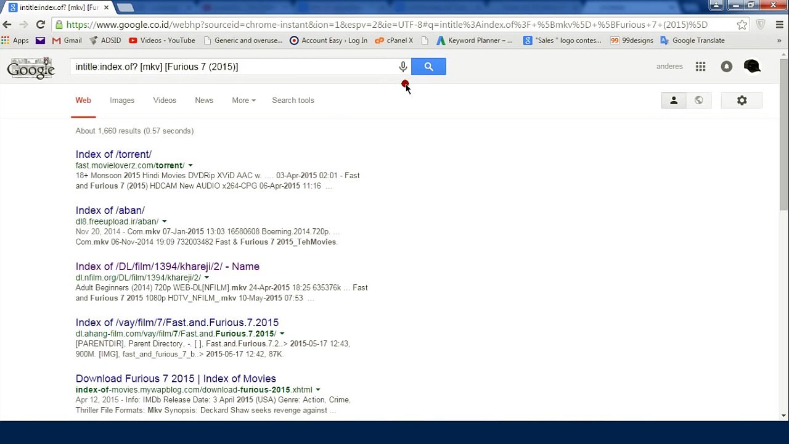Open 'Index of /DL/film/1394/khareji/2/' result
This screenshot has width=789, height=444.
click(168, 266)
